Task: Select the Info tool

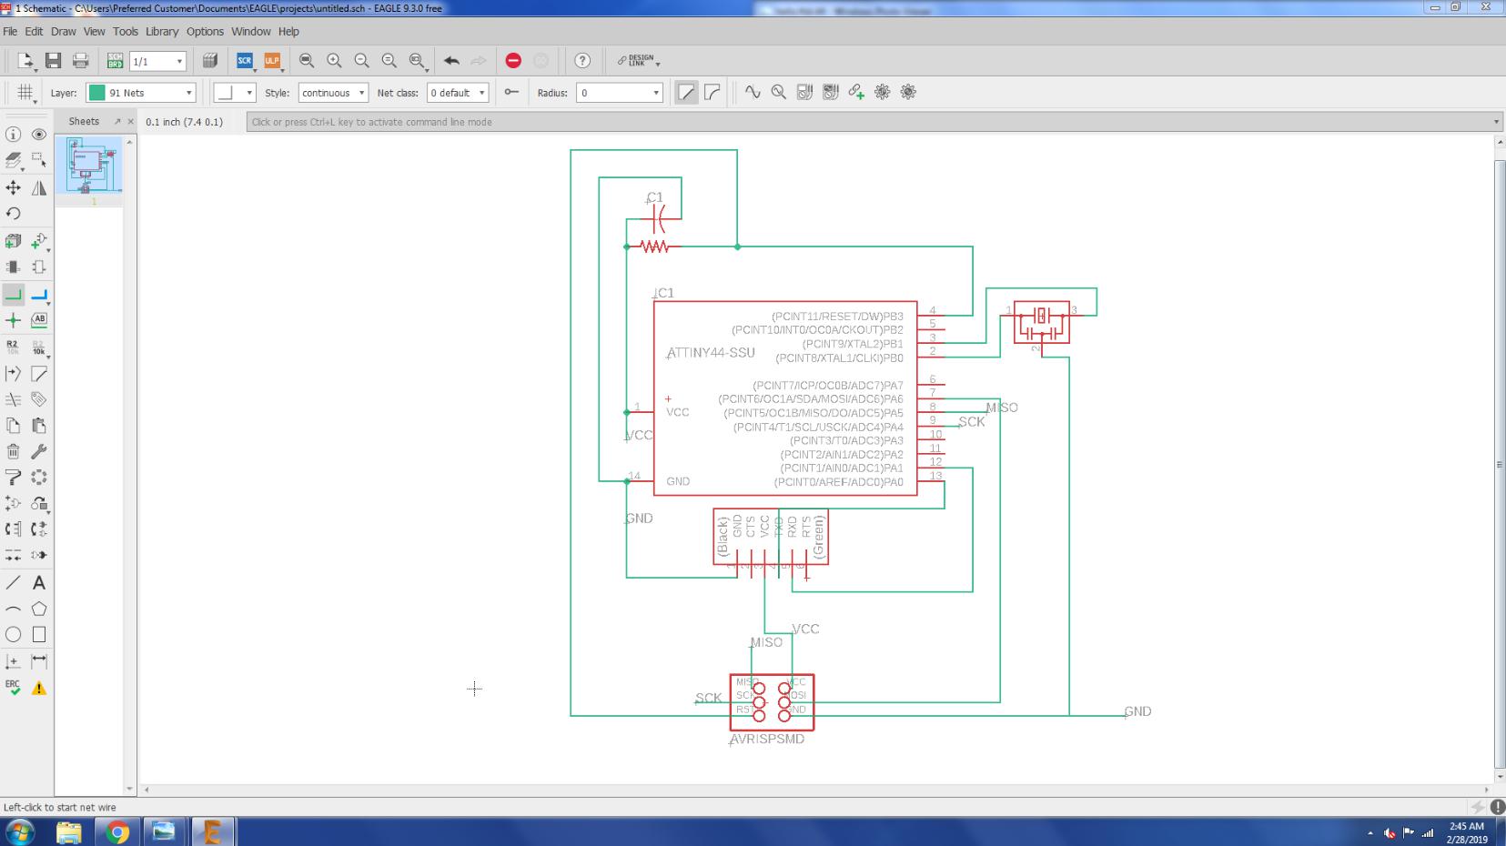Action: point(13,135)
